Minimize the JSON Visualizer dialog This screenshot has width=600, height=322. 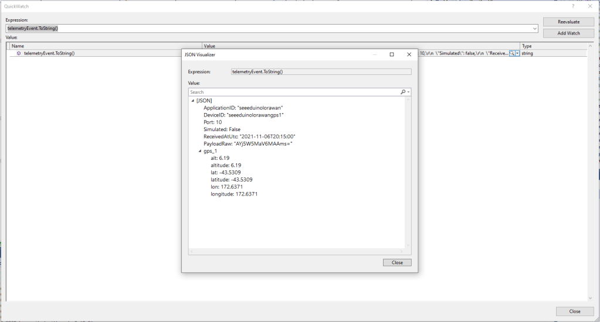point(375,54)
